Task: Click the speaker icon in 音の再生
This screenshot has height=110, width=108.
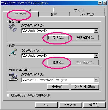Action: (13, 28)
